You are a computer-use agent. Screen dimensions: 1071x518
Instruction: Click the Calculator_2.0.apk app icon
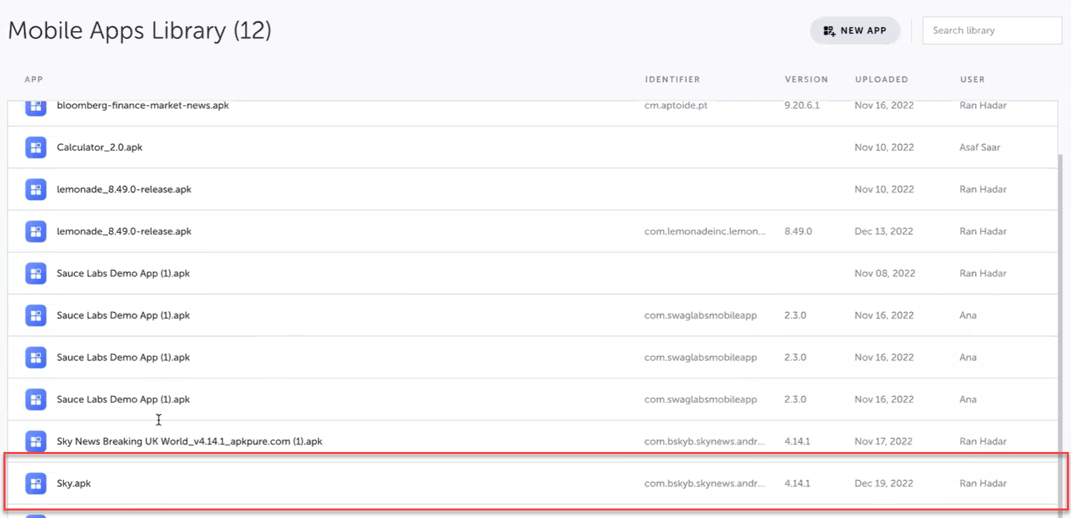click(x=36, y=148)
